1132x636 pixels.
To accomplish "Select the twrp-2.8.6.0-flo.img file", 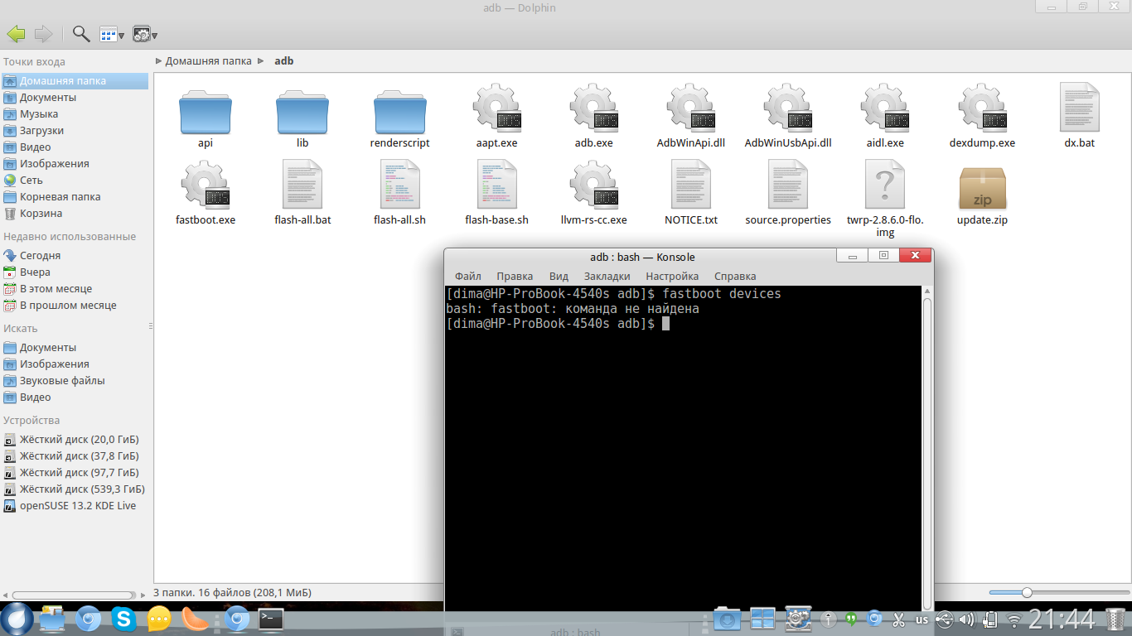I will pyautogui.click(x=884, y=185).
